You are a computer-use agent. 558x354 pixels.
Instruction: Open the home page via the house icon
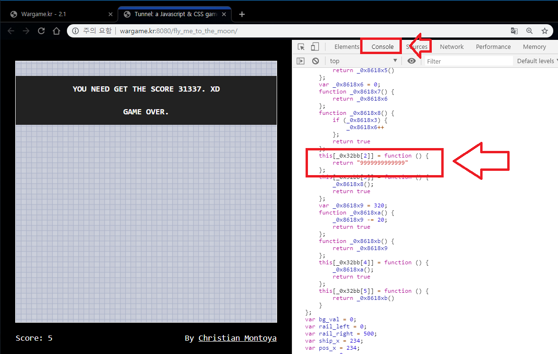click(x=56, y=31)
